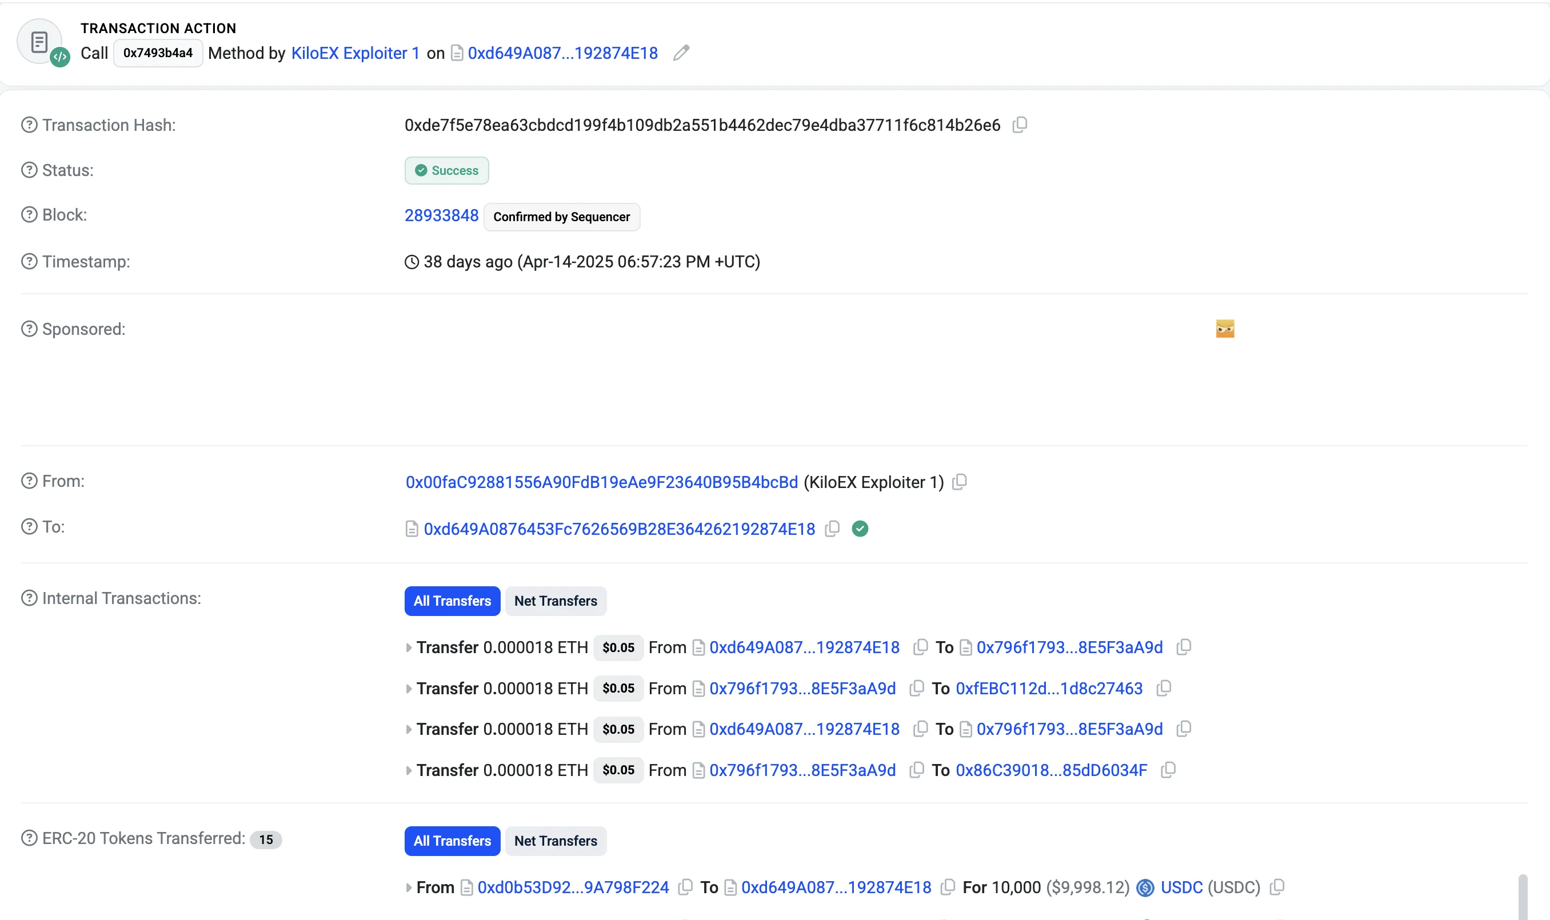
Task: Expand the first 0.000018 ETH internal transfer
Action: 409,648
